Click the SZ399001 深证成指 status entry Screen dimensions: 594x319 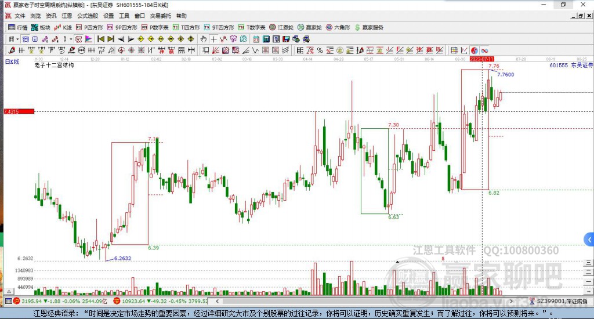point(559,301)
